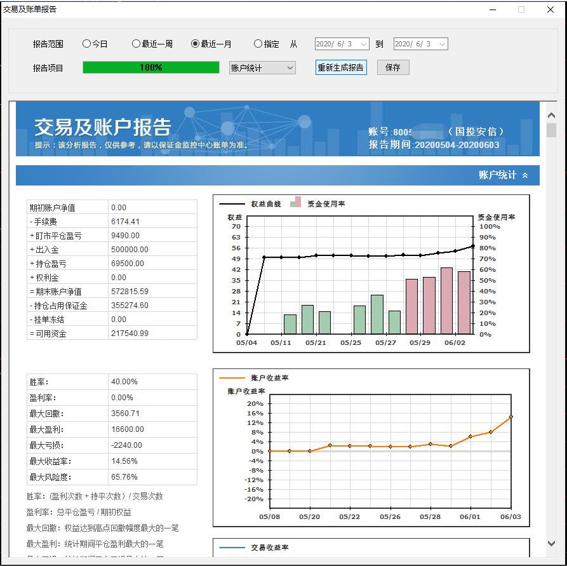The height and width of the screenshot is (566, 567).
Task: Open the start date dropdown after 从
Action: (x=363, y=43)
